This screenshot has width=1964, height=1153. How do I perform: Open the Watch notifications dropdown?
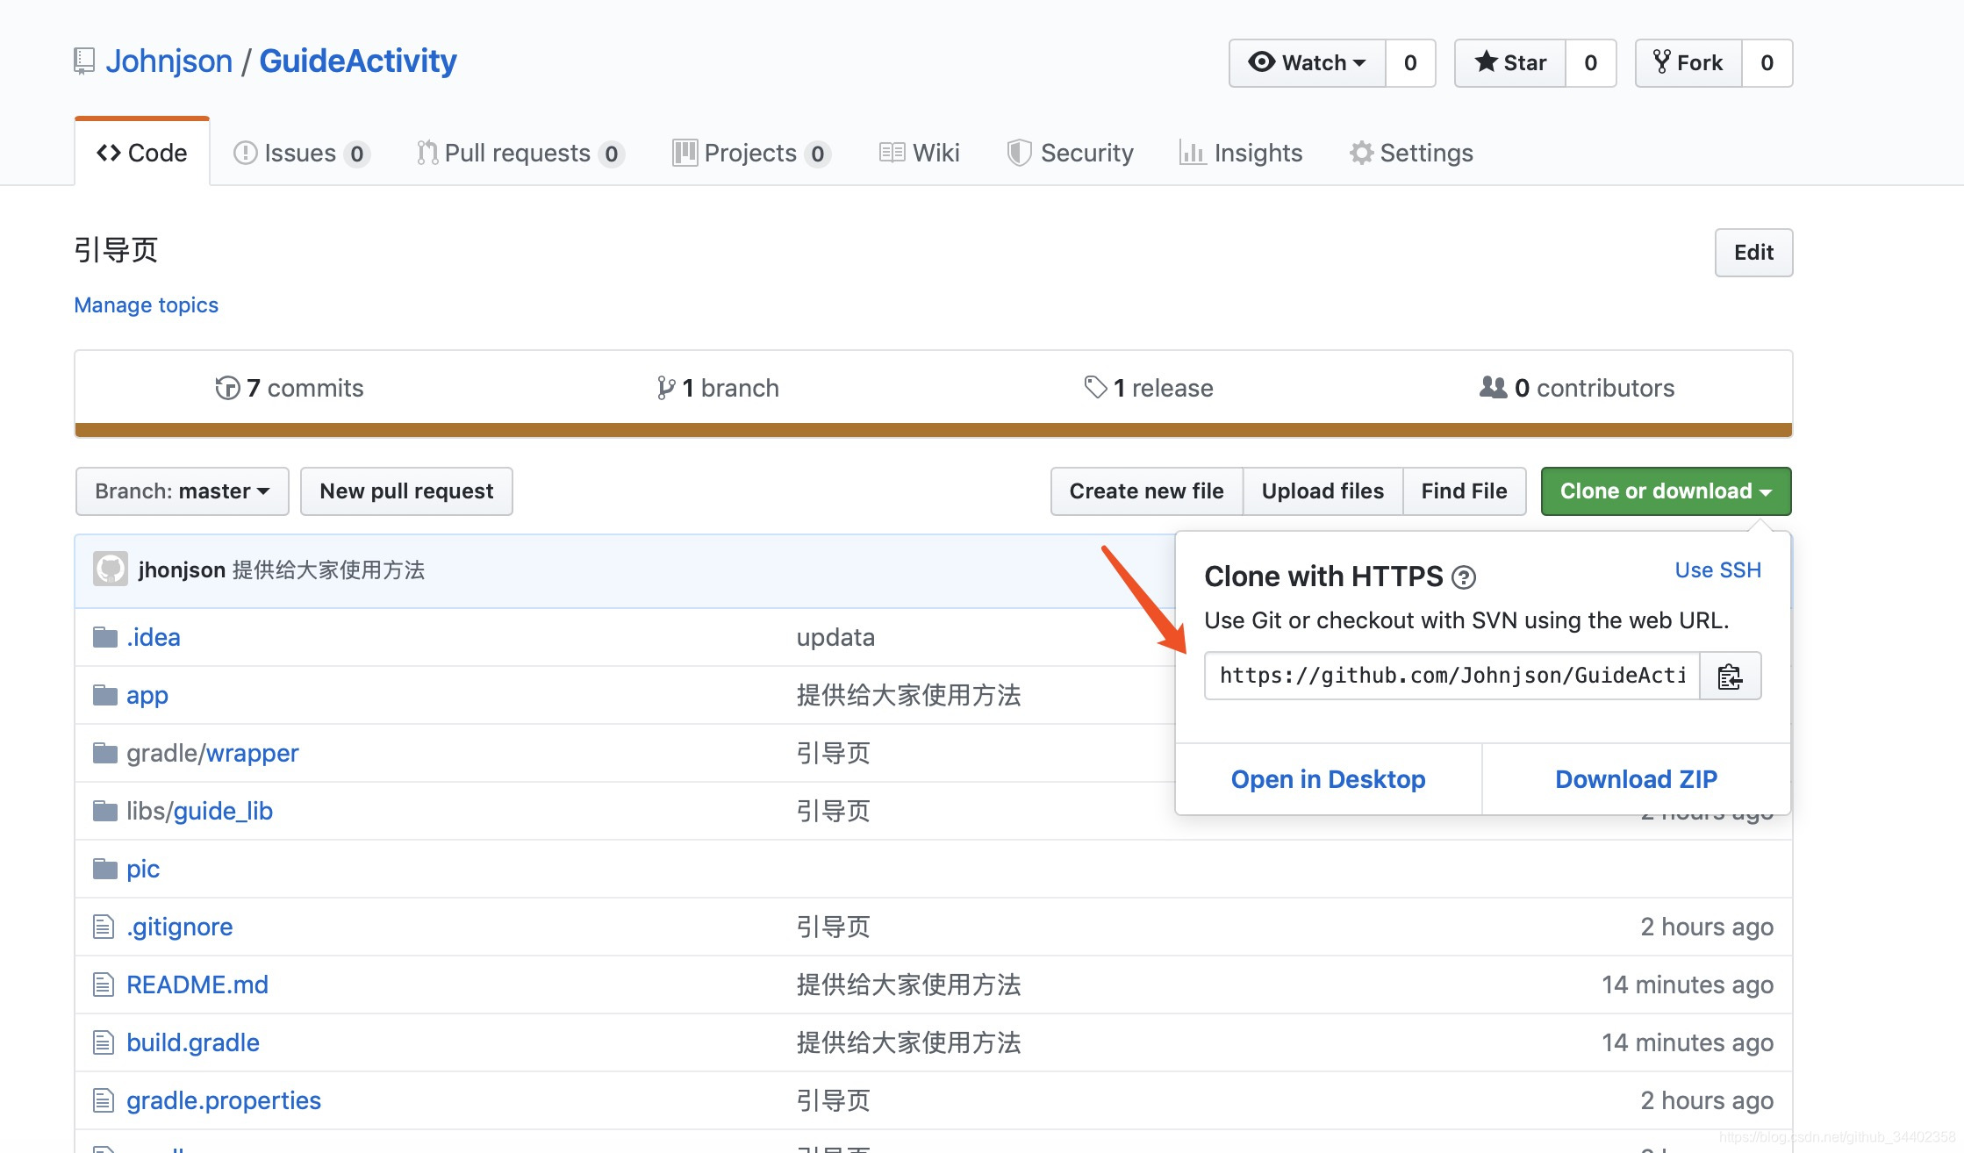click(x=1308, y=63)
